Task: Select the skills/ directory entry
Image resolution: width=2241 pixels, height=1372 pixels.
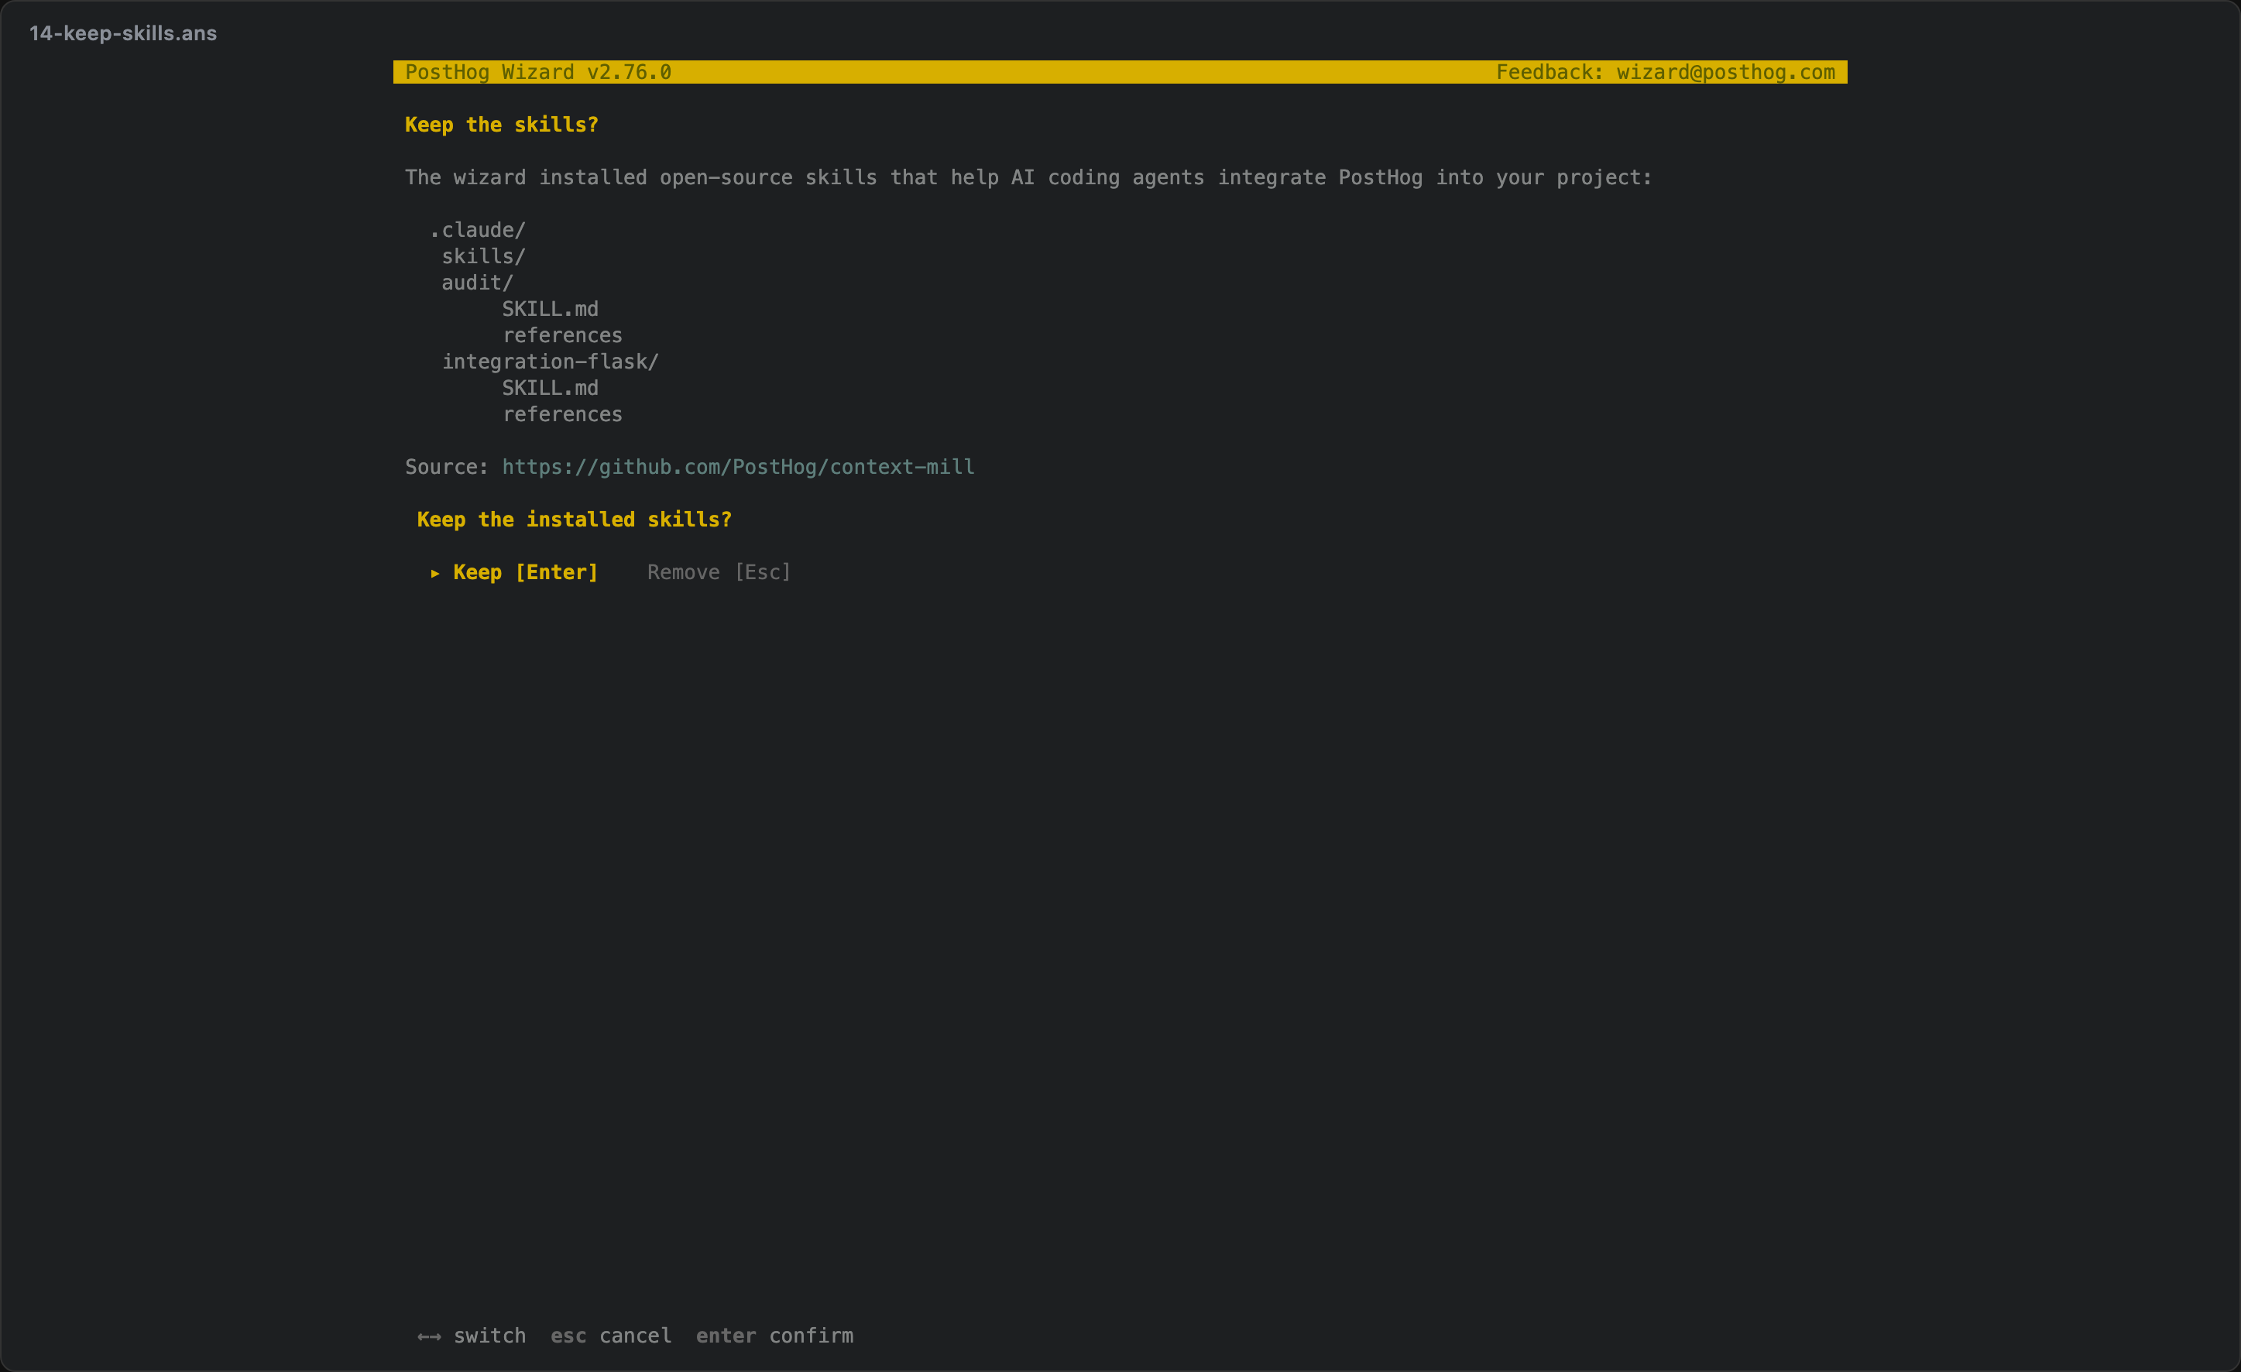Action: pyautogui.click(x=483, y=256)
